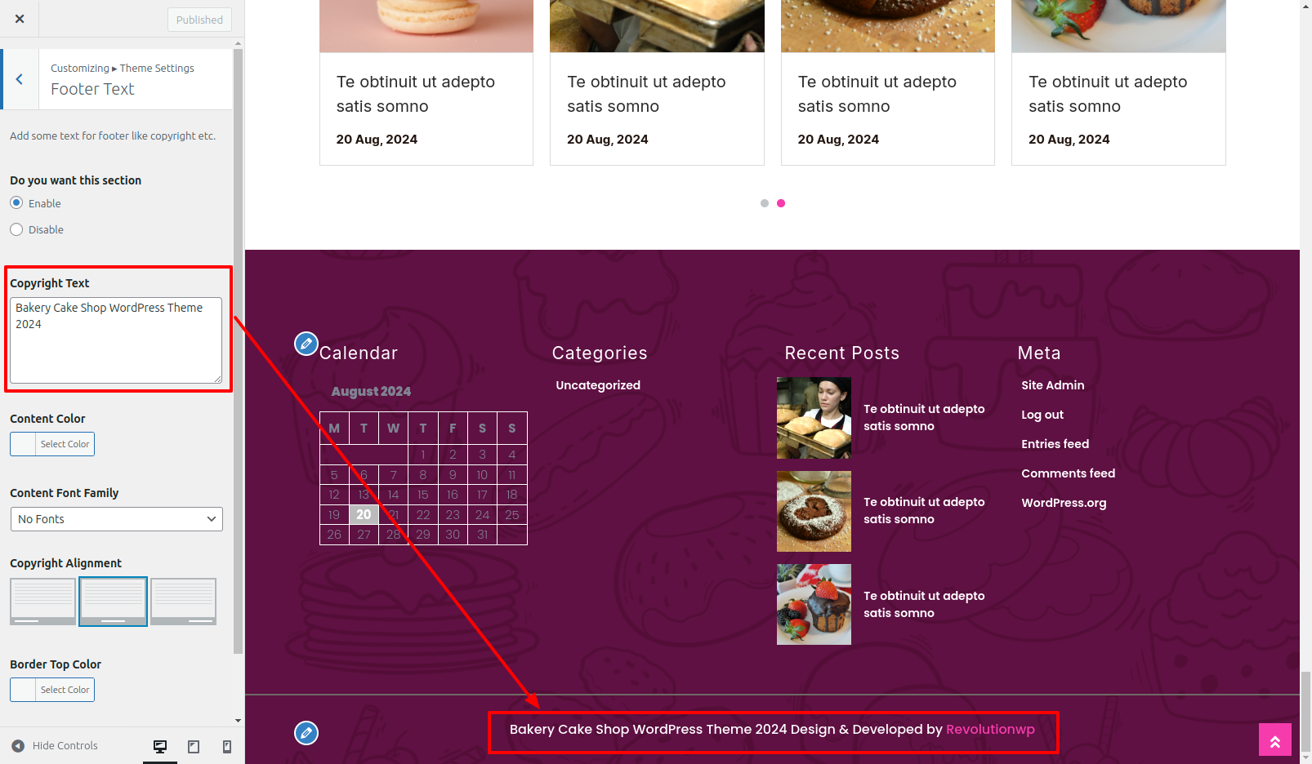Choose the center copyright alignment option
Screen dimensions: 1312x764
point(113,602)
